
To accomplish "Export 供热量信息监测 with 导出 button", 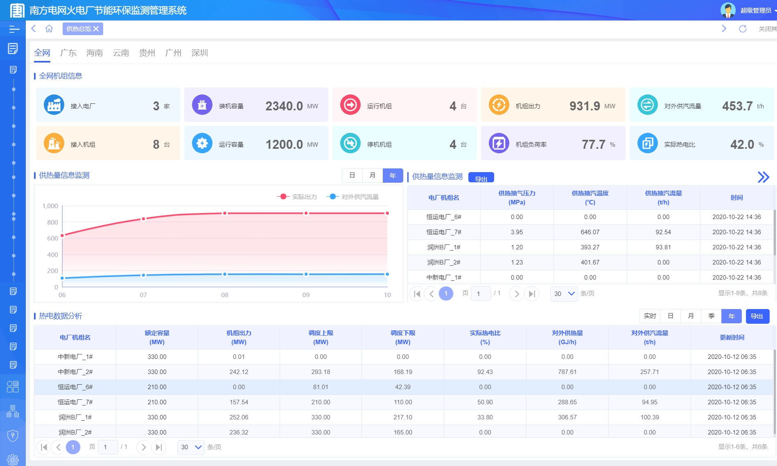I will pos(481,178).
